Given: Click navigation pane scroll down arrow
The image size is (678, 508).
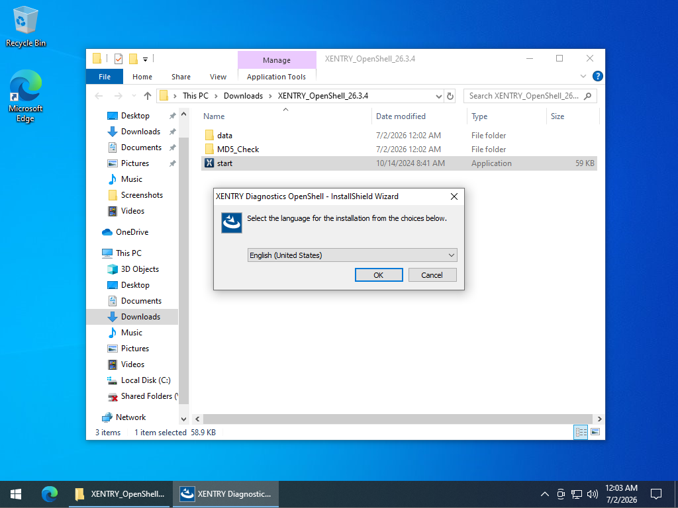Looking at the screenshot, I should tap(184, 419).
